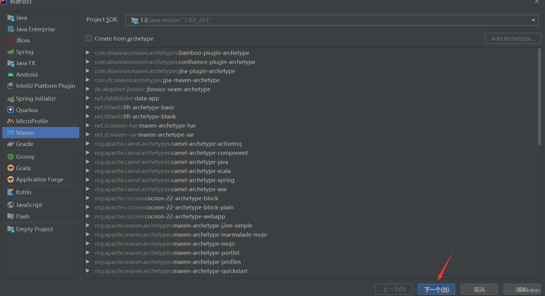Select Gradle project type label

coord(25,144)
